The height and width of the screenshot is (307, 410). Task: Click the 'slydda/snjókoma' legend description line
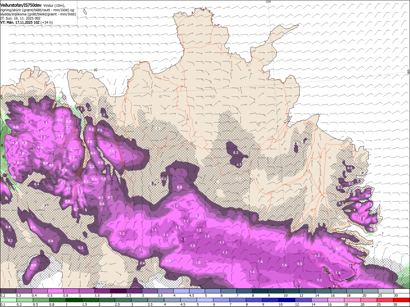point(38,14)
